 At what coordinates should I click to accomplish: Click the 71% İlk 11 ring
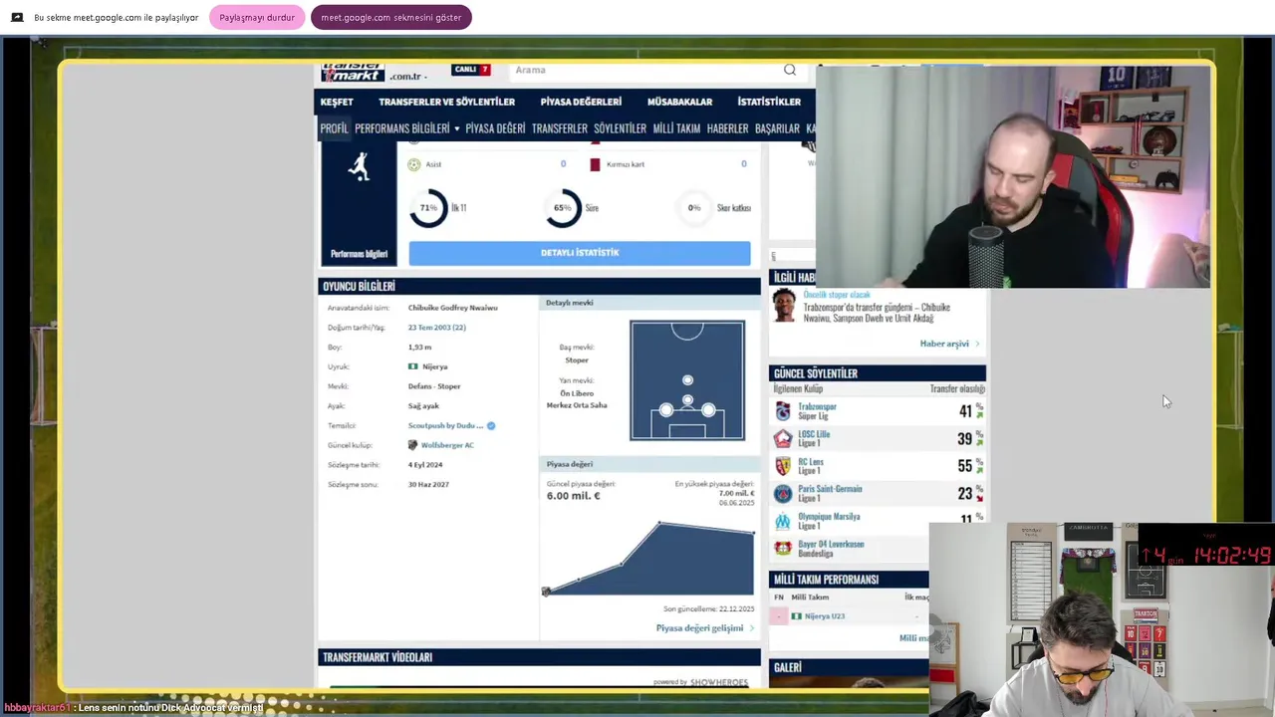(428, 208)
